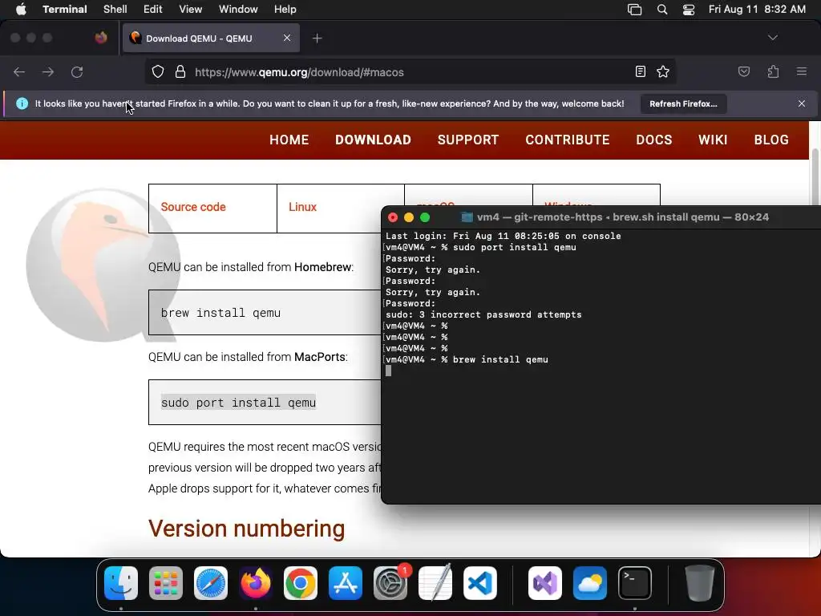Click the Refresh Firefox… button
Screen dimensions: 821x616
(x=683, y=103)
